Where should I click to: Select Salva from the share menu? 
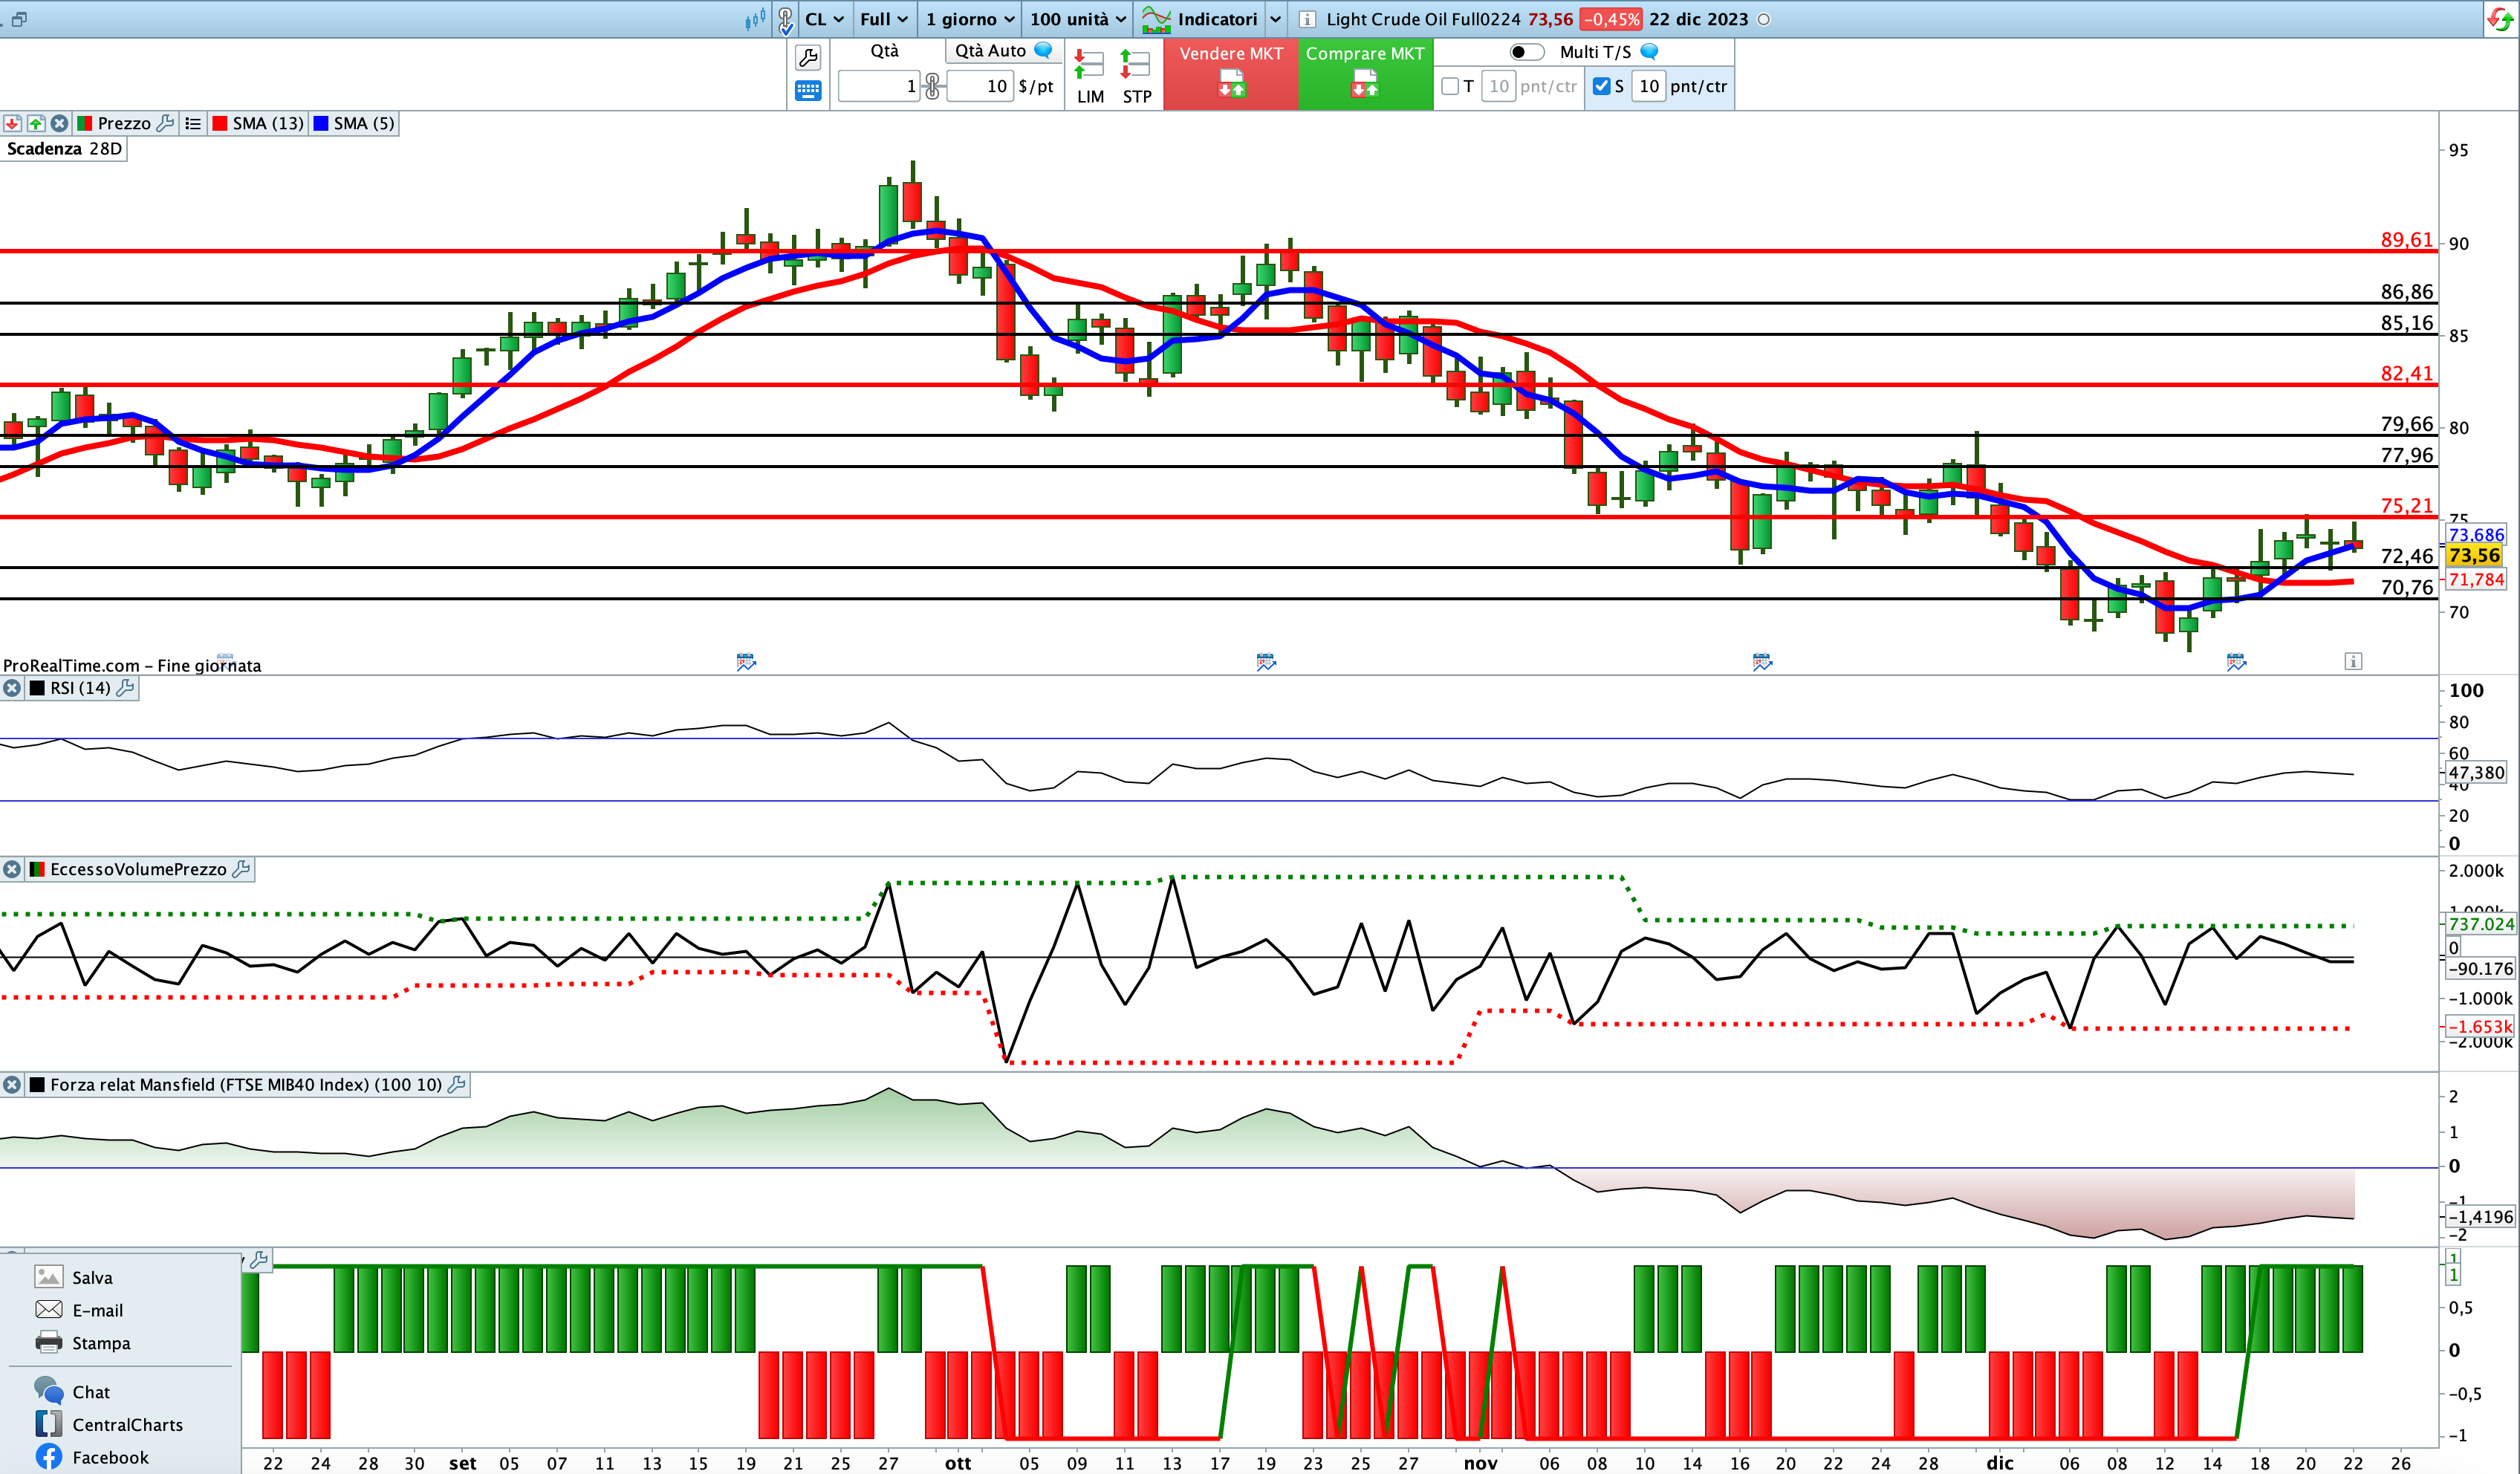tap(92, 1277)
